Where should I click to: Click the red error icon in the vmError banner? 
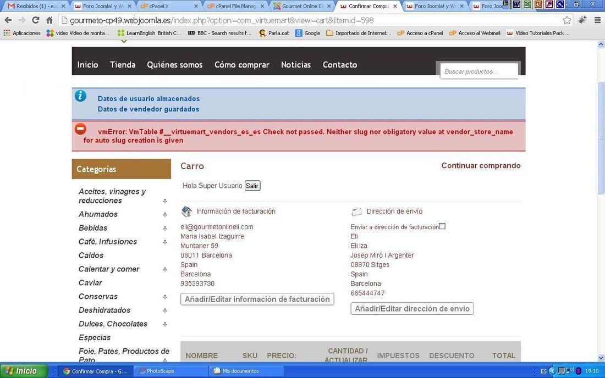click(x=80, y=129)
